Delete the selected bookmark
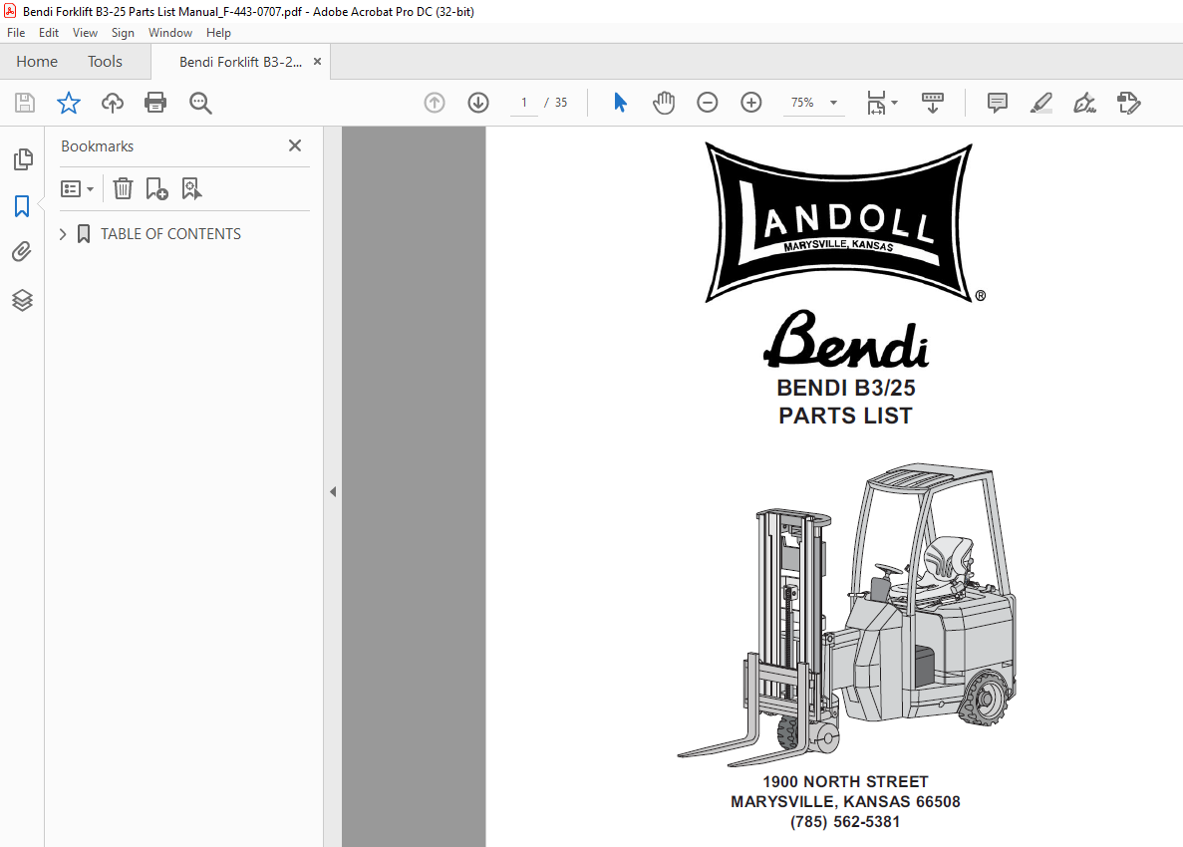The width and height of the screenshot is (1183, 847). (123, 188)
